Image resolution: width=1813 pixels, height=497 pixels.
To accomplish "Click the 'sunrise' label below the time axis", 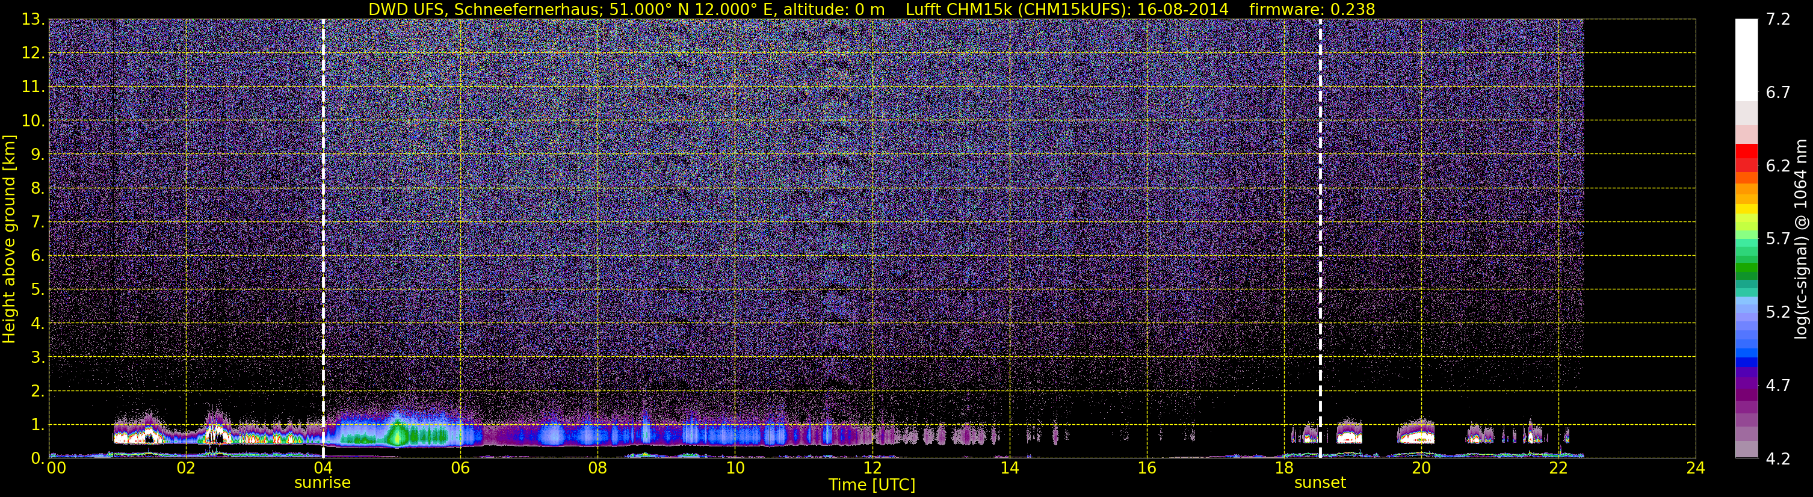I will pyautogui.click(x=323, y=483).
